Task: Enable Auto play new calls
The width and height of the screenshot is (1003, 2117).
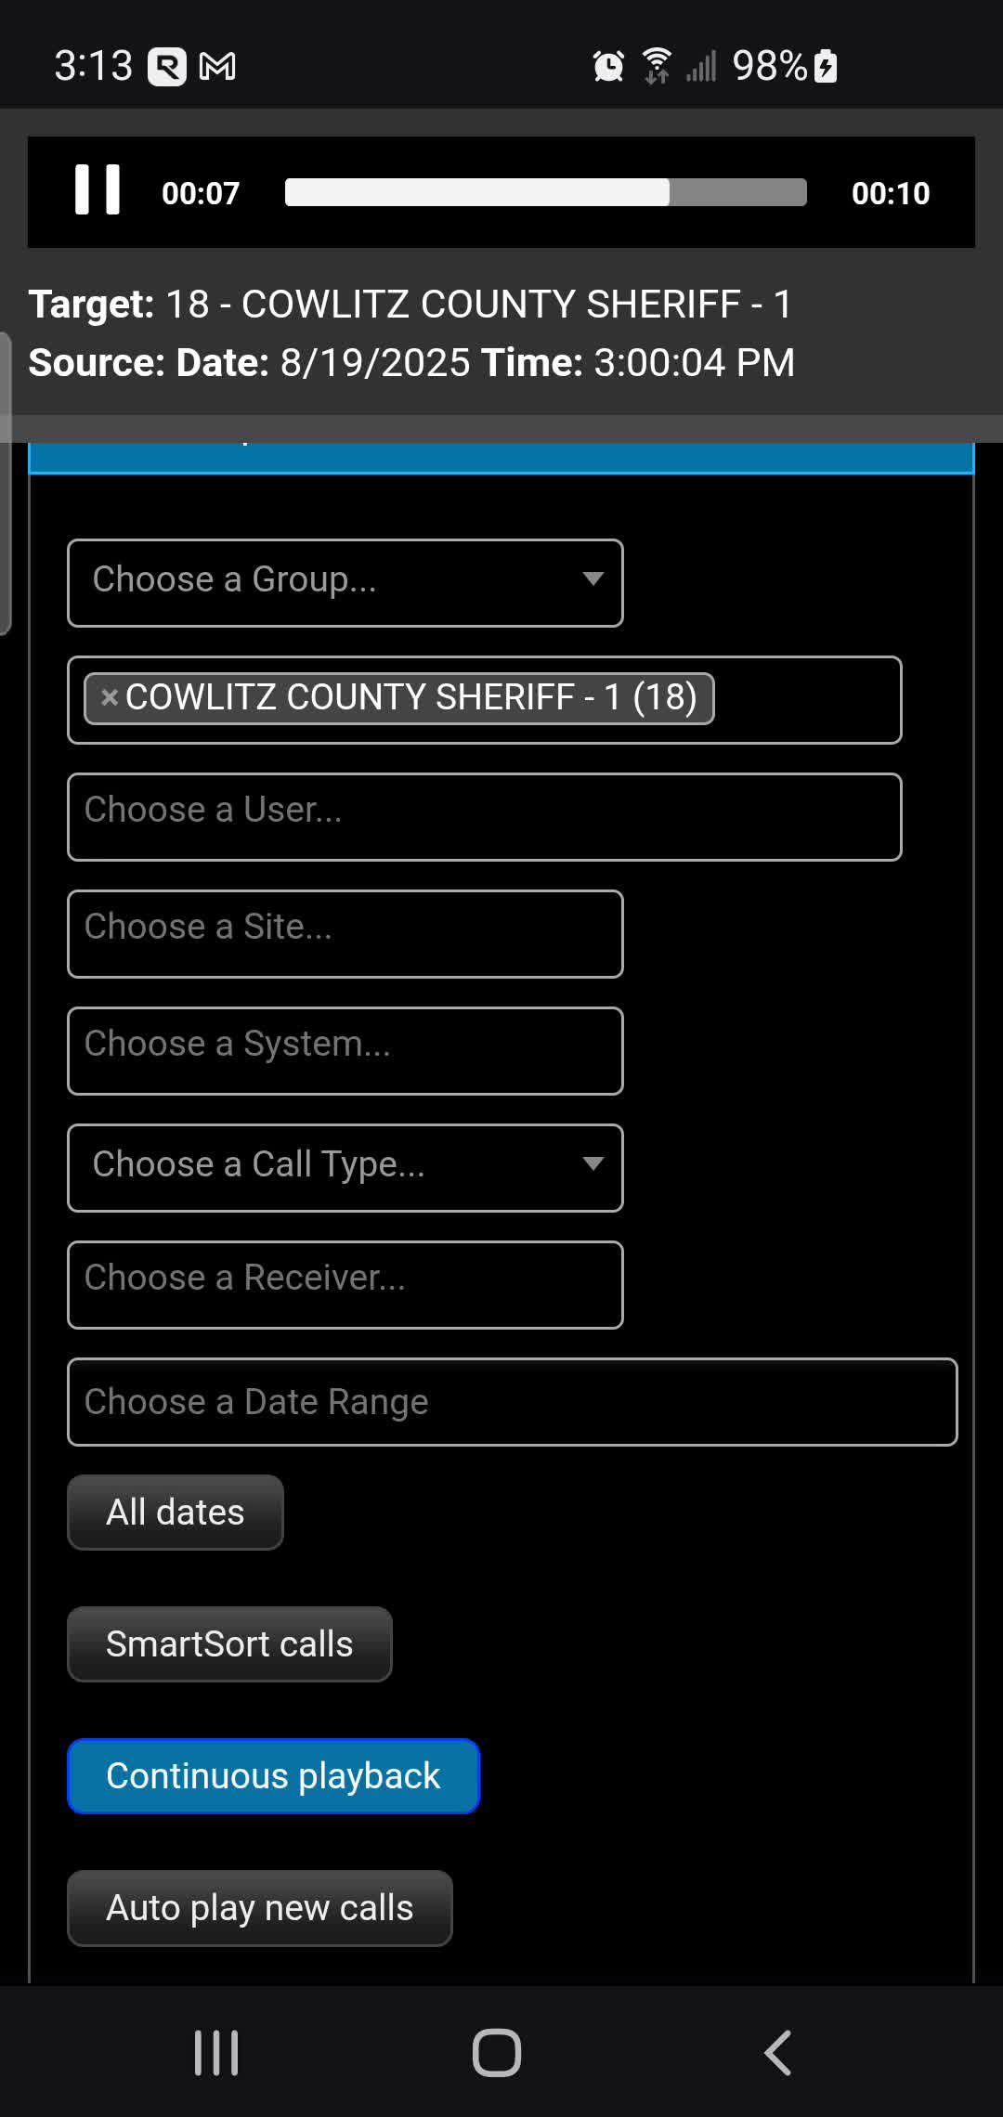Action: (259, 1907)
